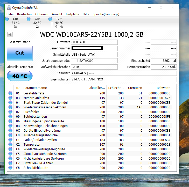The image size is (189, 187).
Task: Click status orb for Suchfehler row
Action: 10,112
